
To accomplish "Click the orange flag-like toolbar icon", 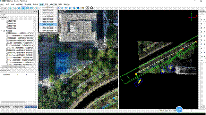I will 83,8.
